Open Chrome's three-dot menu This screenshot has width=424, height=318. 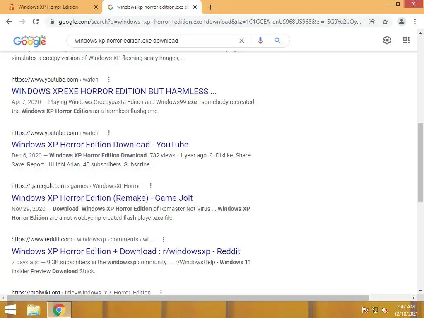pos(415,22)
